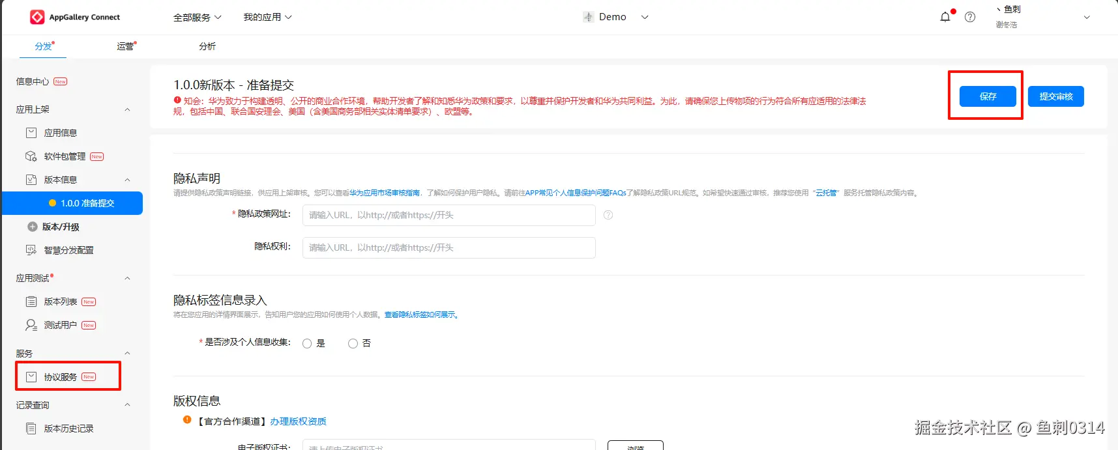Viewport: 1118px width, 450px height.
Task: Open 智慧分发配置 in the sidebar
Action: coord(68,250)
